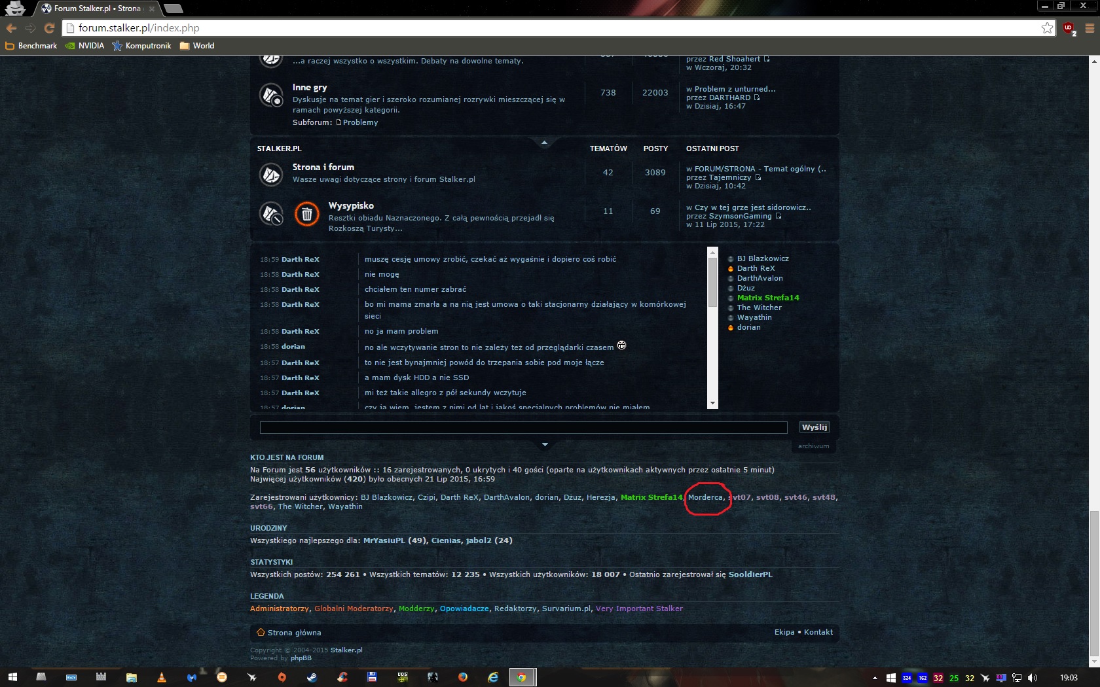Select the Forum Stalker.pl browser tab
This screenshot has width=1100, height=687.
click(97, 9)
